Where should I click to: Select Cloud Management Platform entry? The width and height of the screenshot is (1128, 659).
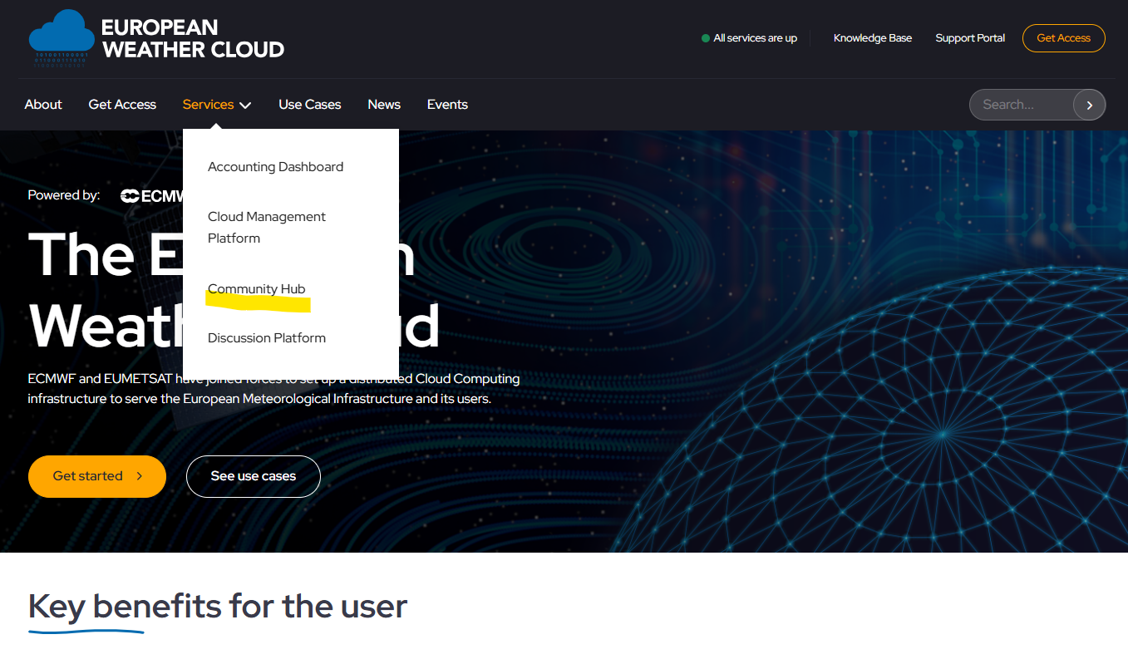(267, 228)
